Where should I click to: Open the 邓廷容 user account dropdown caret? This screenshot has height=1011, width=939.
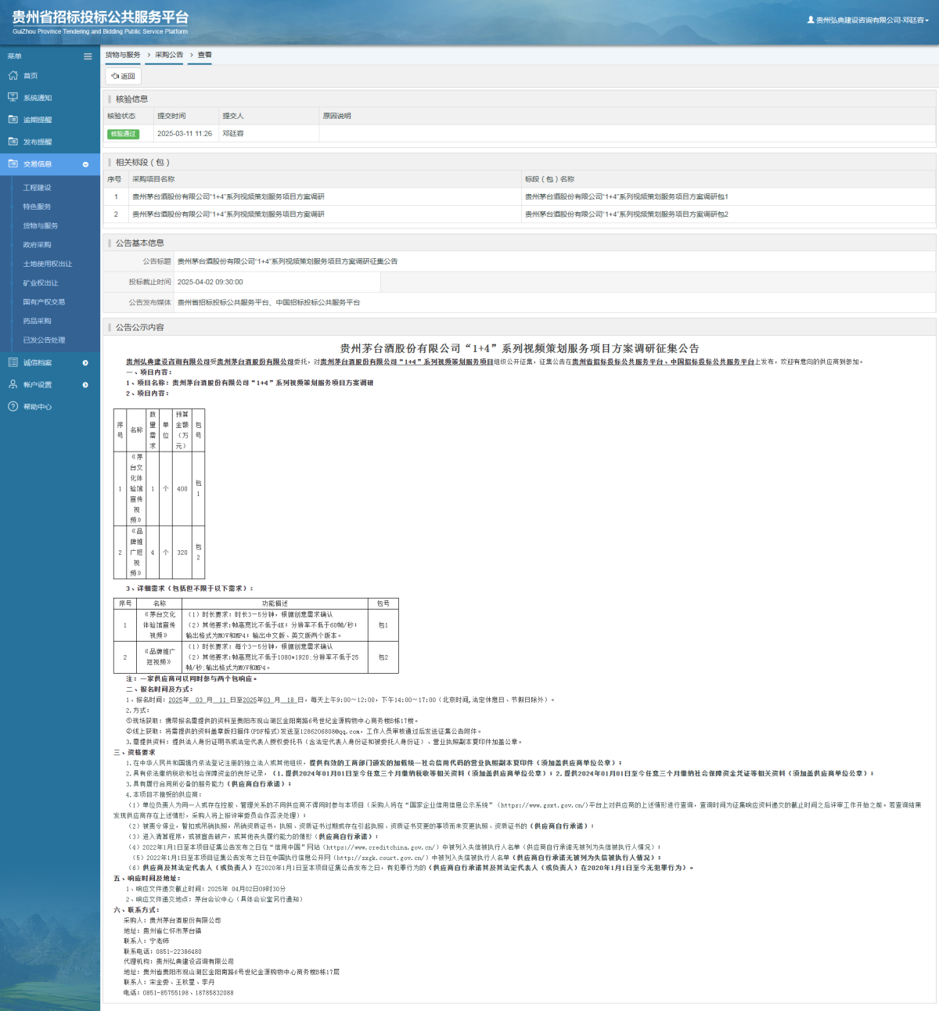(927, 20)
